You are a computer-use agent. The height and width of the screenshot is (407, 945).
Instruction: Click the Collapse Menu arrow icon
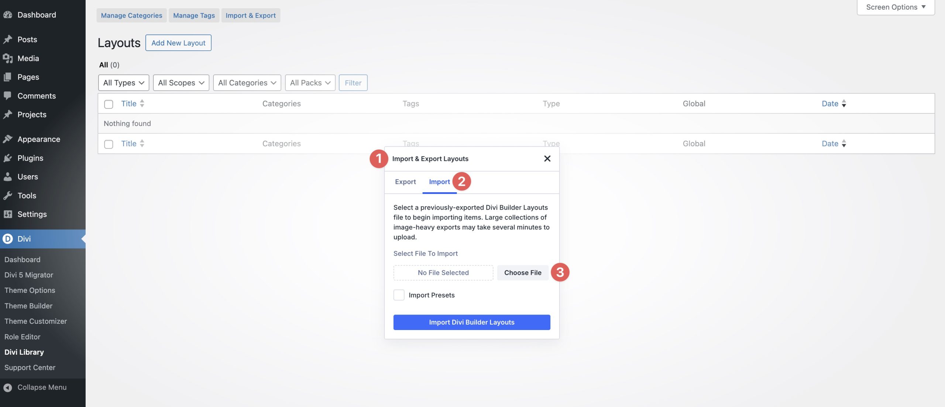tap(8, 387)
